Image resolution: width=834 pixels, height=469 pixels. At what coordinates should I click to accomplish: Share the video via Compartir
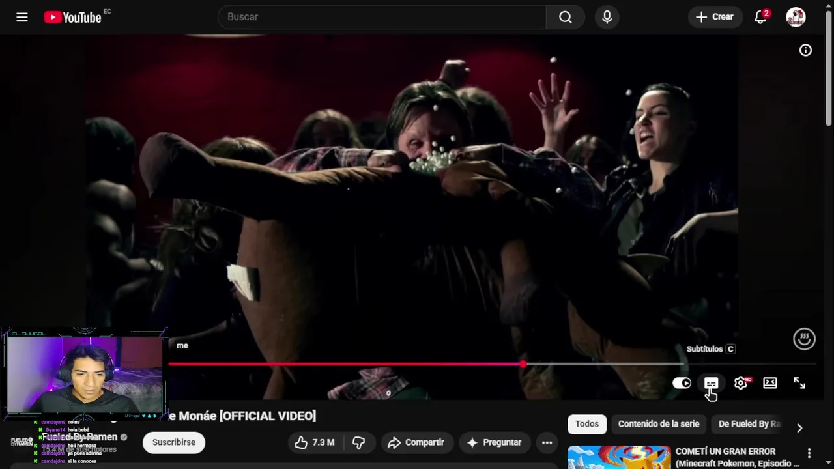tap(416, 442)
